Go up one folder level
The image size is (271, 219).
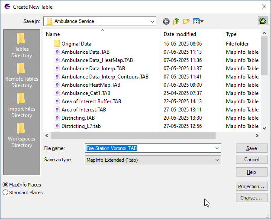pos(176,21)
